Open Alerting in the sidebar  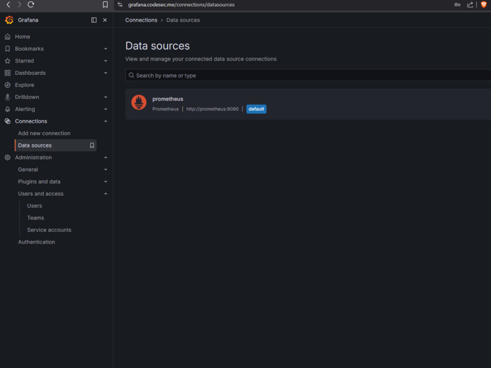25,109
